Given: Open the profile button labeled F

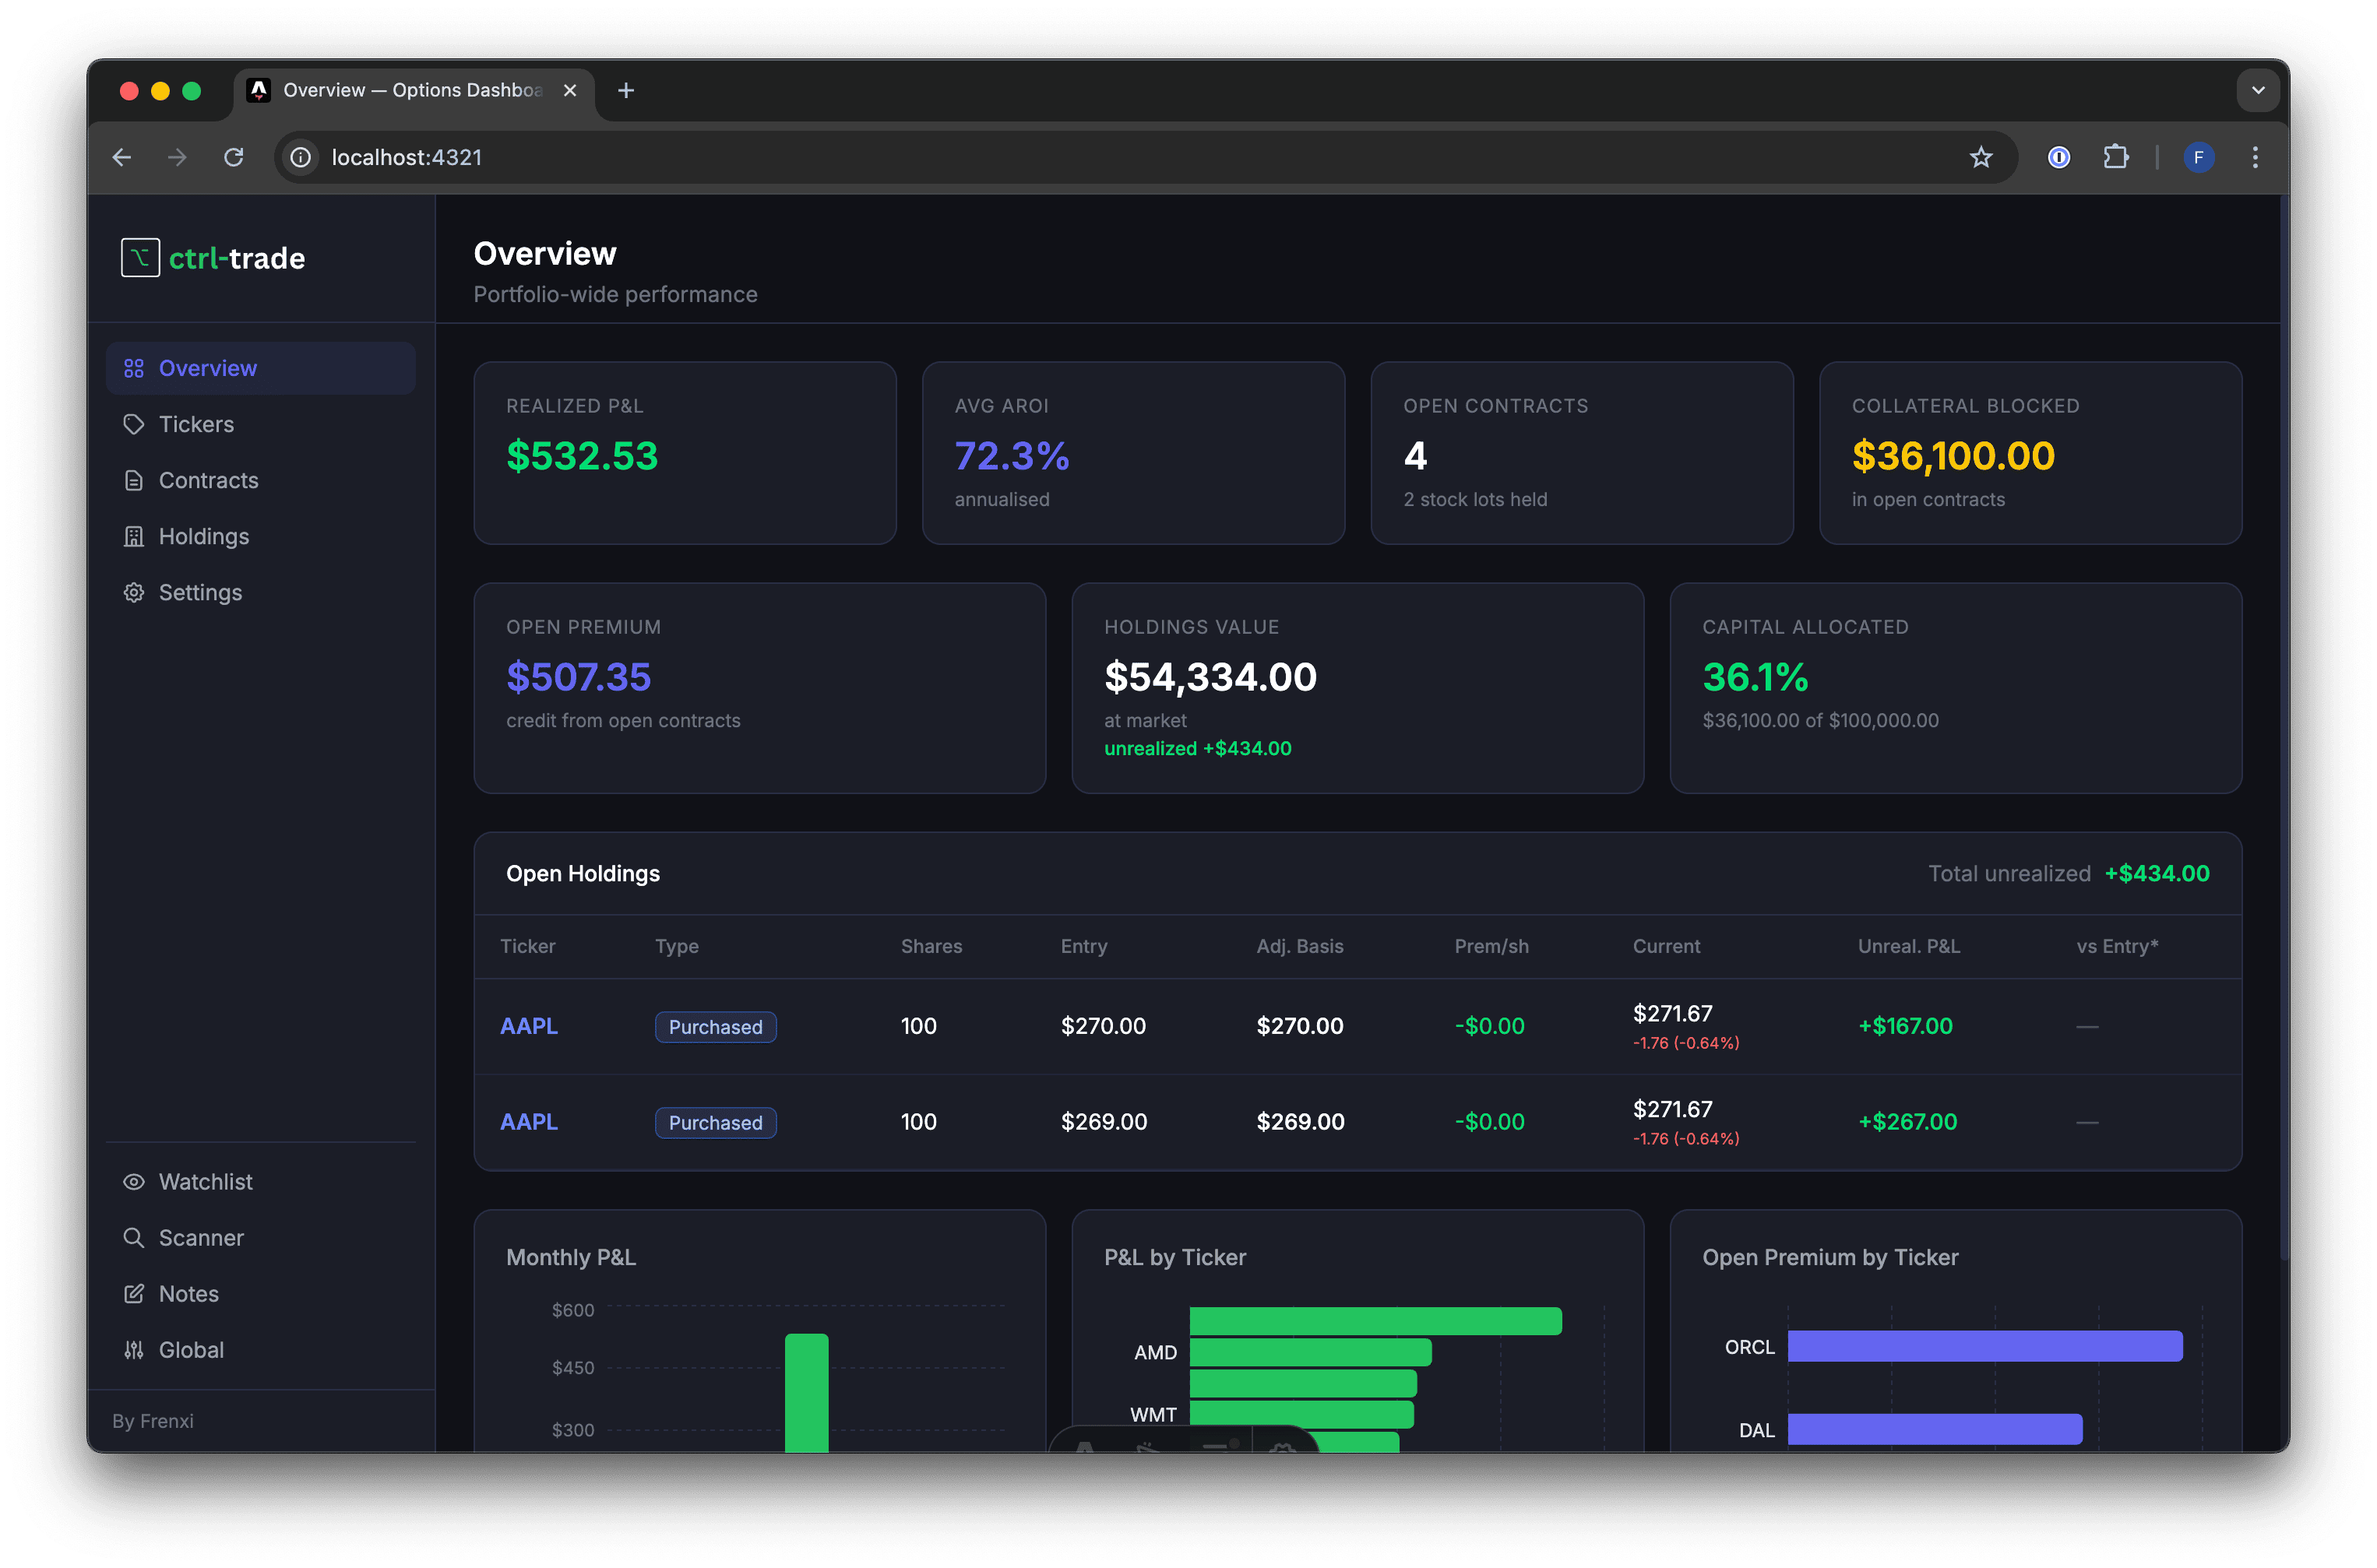Looking at the screenshot, I should (x=2198, y=157).
